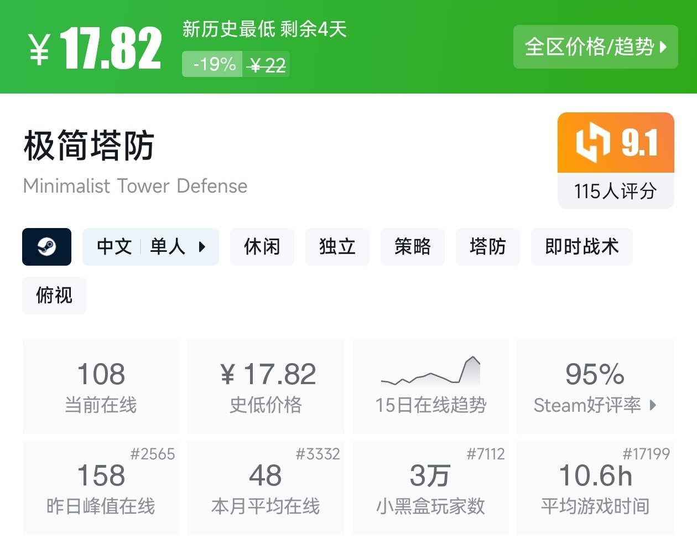
Task: Toggle the 中文 language filter chip
Action: coord(115,247)
